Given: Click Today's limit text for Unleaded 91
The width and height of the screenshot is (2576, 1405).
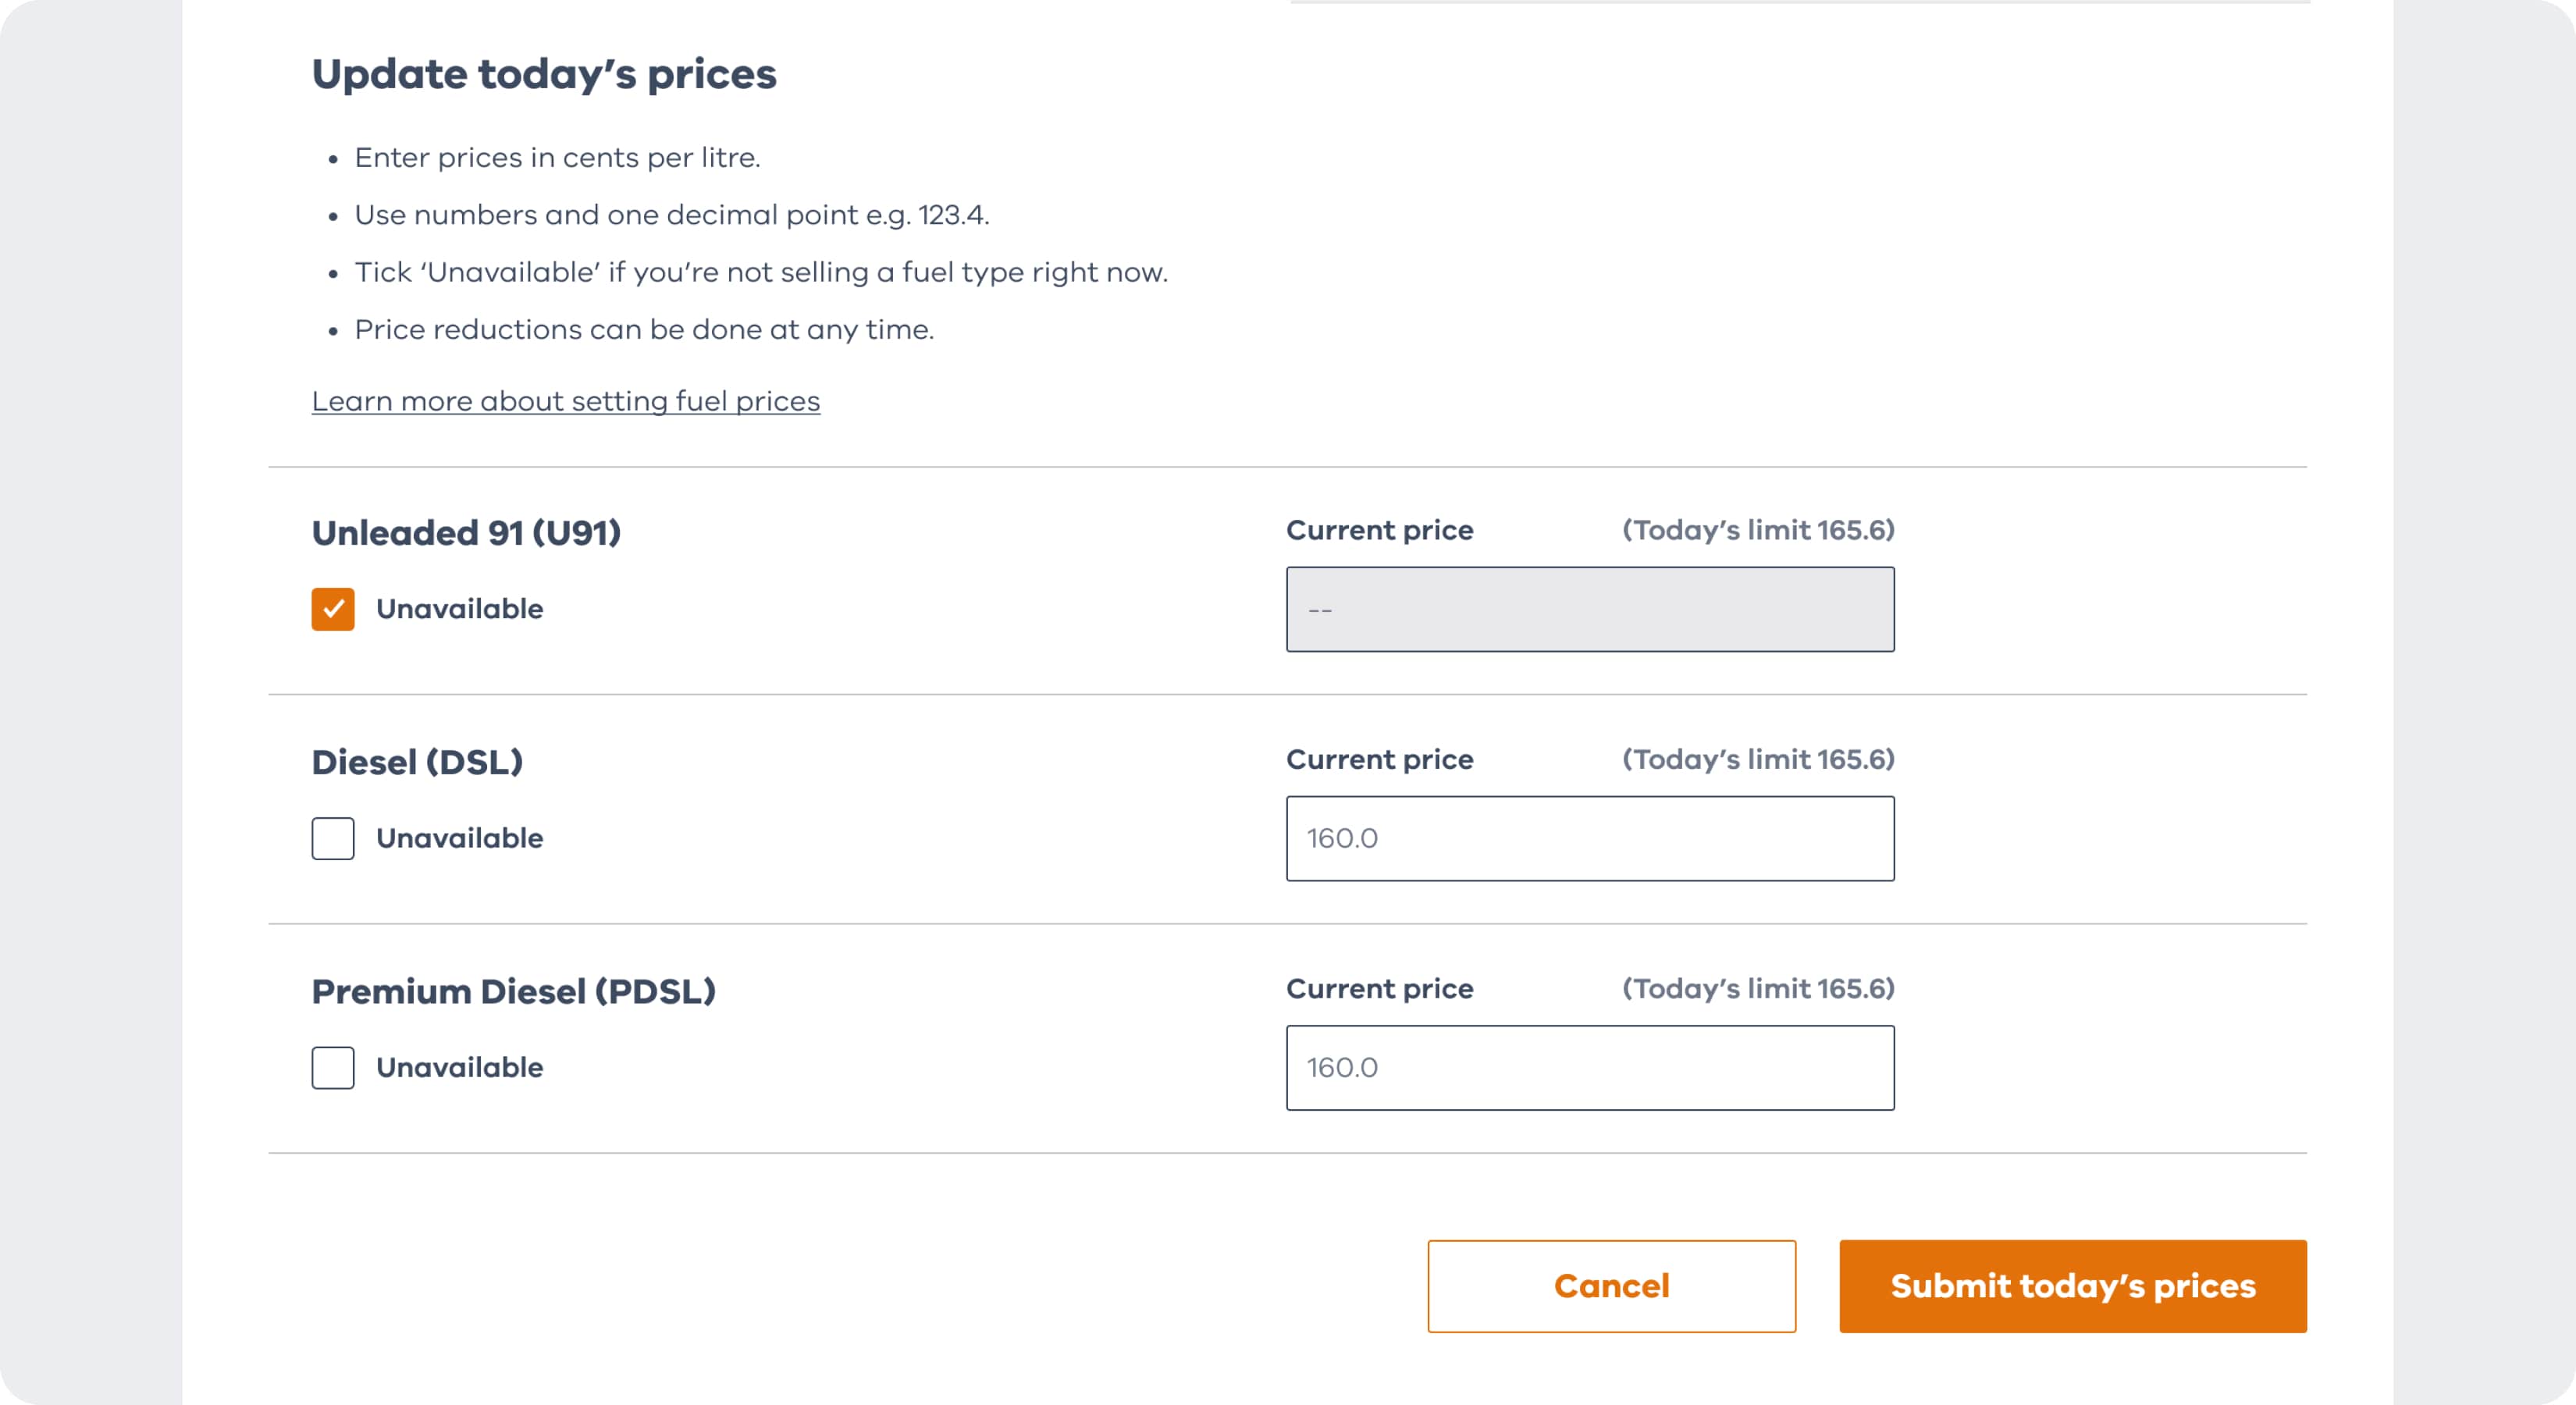Looking at the screenshot, I should (x=1757, y=530).
